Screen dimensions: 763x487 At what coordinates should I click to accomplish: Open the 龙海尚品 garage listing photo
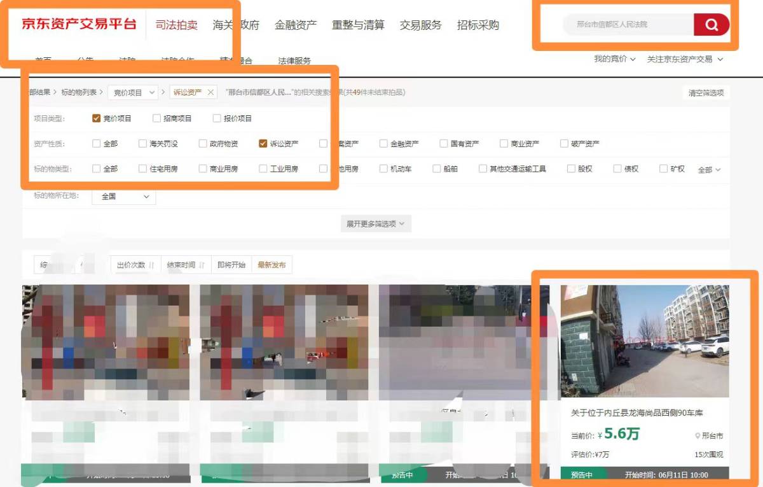[x=645, y=341]
